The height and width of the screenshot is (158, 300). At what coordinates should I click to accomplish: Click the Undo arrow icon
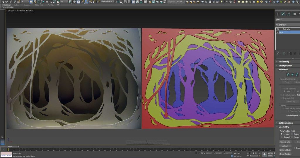click(x=3, y=2)
